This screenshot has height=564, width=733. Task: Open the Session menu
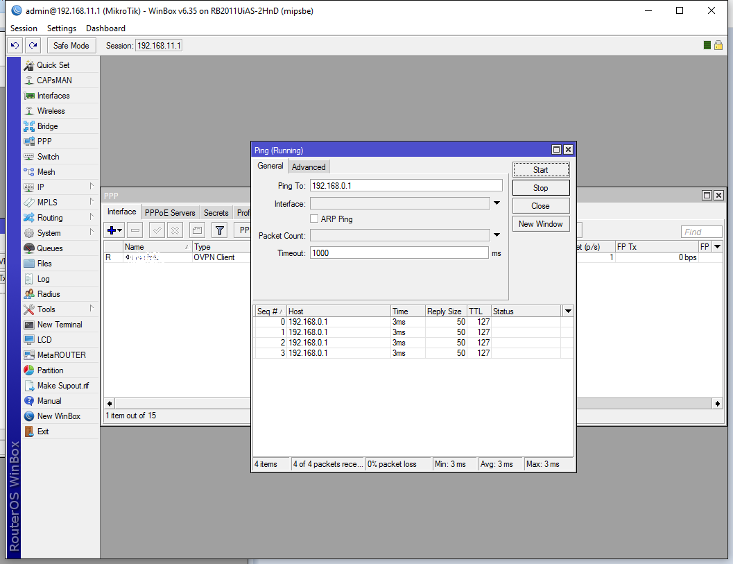(x=24, y=28)
